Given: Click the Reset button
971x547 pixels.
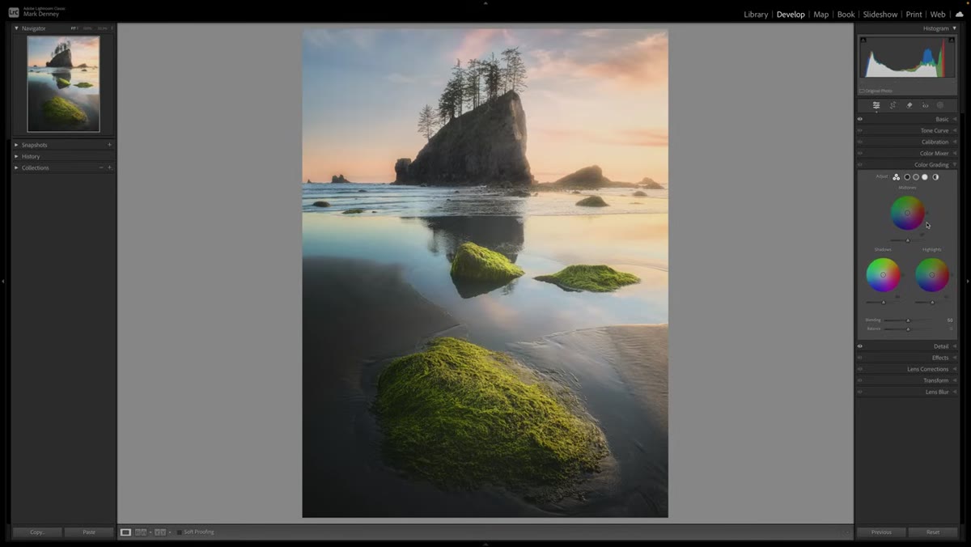Looking at the screenshot, I should pos(933,532).
